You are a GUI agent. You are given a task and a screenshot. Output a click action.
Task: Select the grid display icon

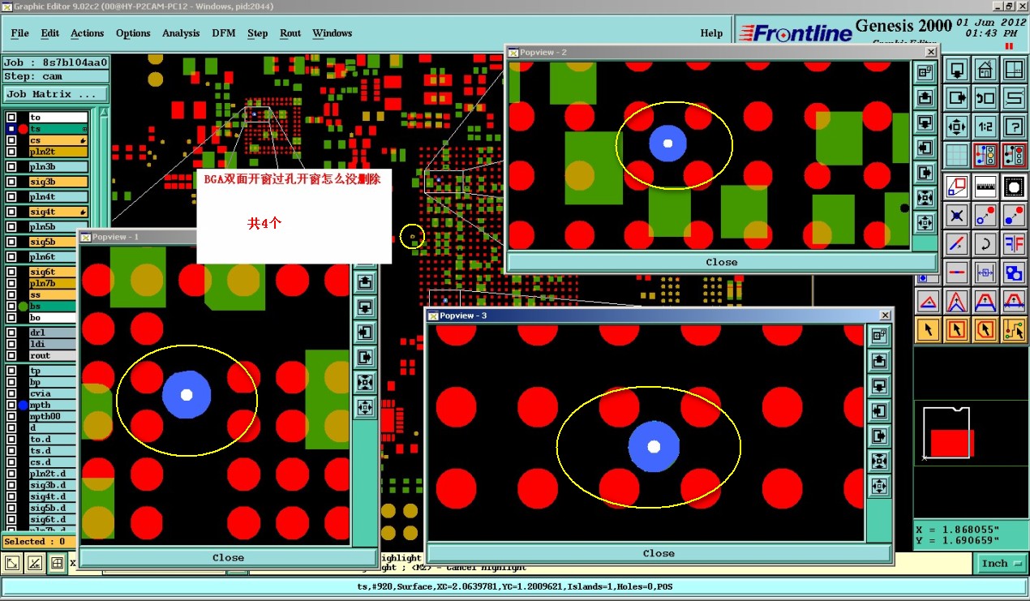click(x=957, y=154)
